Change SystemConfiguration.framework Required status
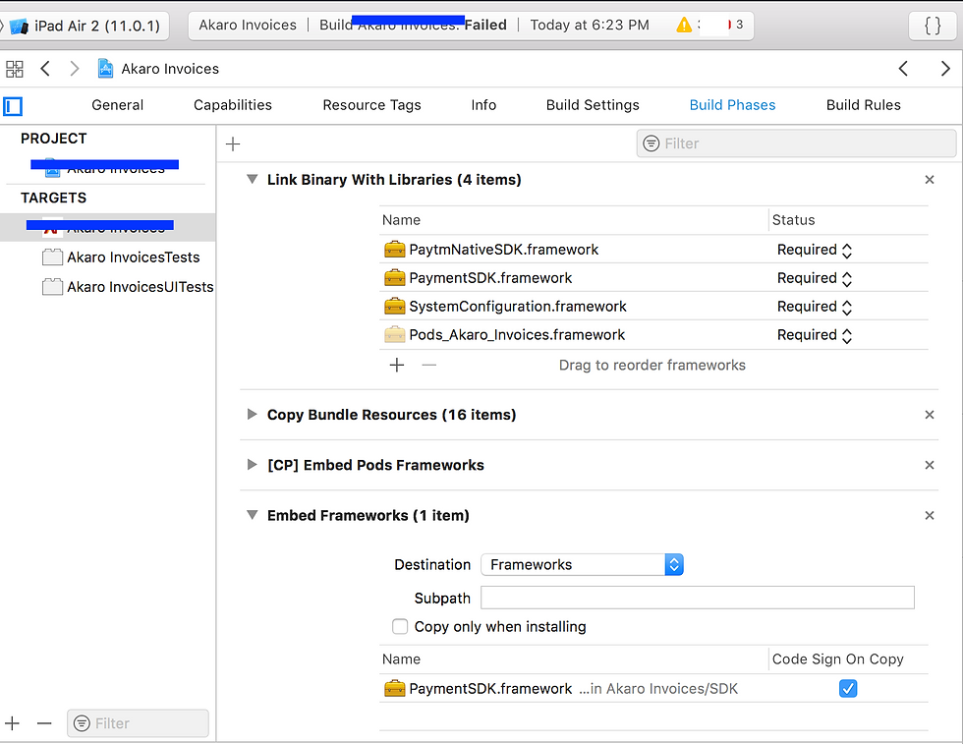963x744 pixels. click(x=815, y=307)
